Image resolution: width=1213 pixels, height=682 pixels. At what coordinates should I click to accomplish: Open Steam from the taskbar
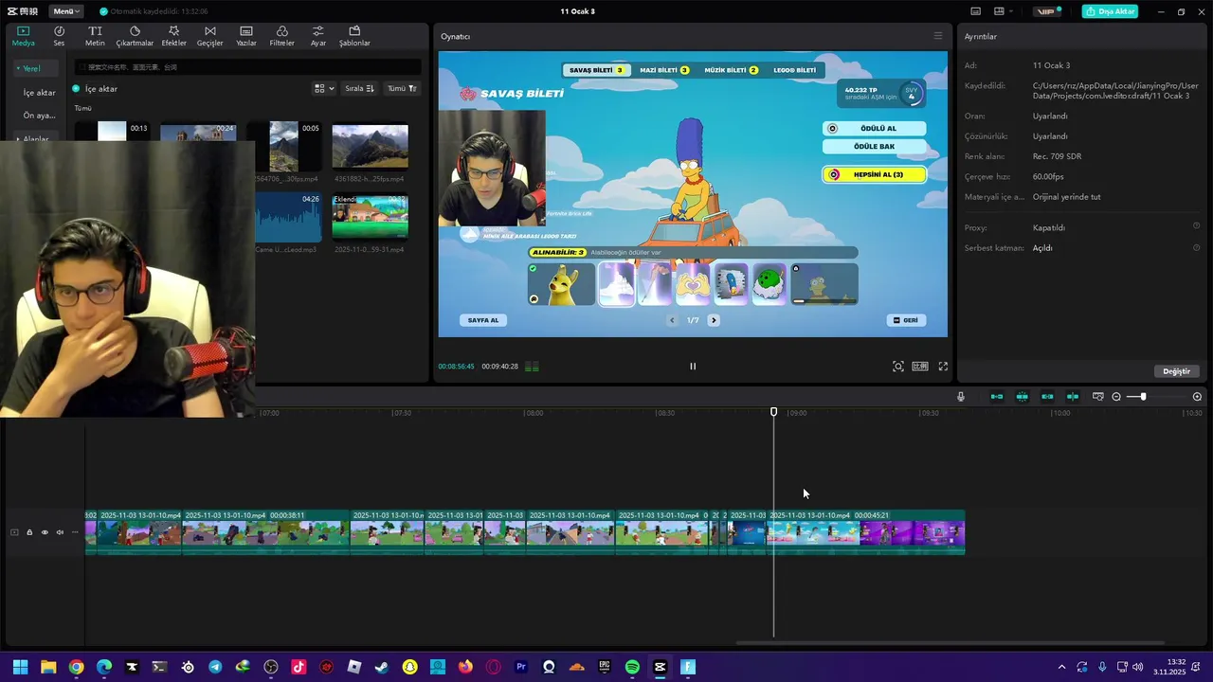pos(382,667)
